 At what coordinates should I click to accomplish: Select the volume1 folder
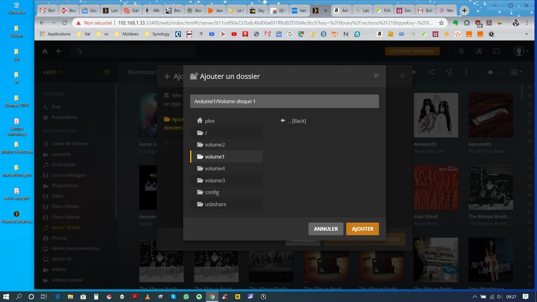coord(227,157)
